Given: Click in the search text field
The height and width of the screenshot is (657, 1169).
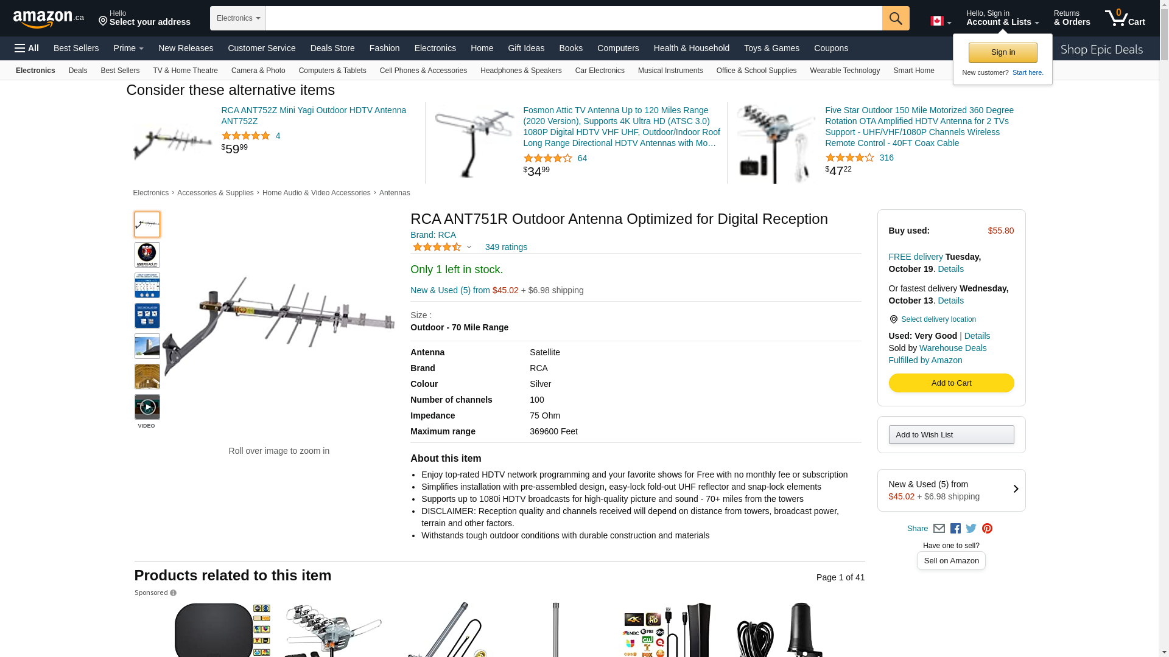Looking at the screenshot, I should pos(574,18).
